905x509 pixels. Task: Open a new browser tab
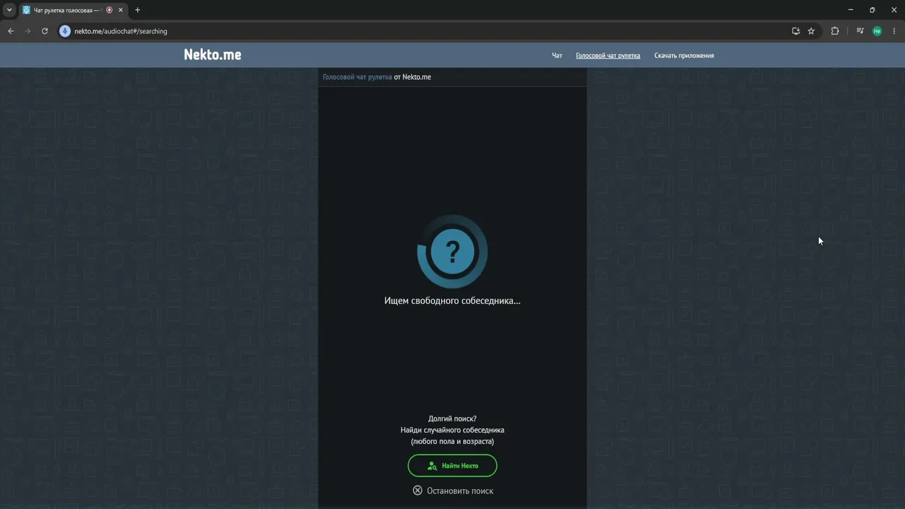tap(137, 10)
